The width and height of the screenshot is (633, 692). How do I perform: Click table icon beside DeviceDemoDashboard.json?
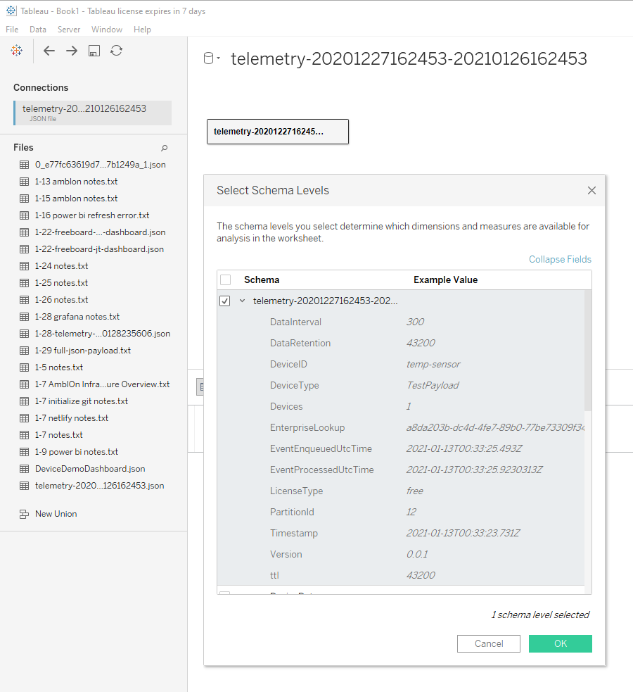point(24,469)
